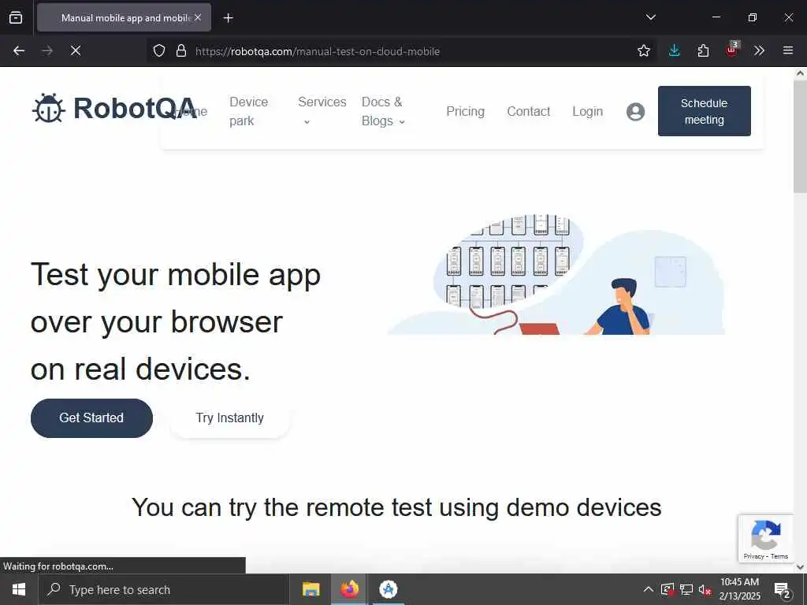This screenshot has height=605, width=807.
Task: Click the tracking protection shield icon
Action: click(x=159, y=50)
